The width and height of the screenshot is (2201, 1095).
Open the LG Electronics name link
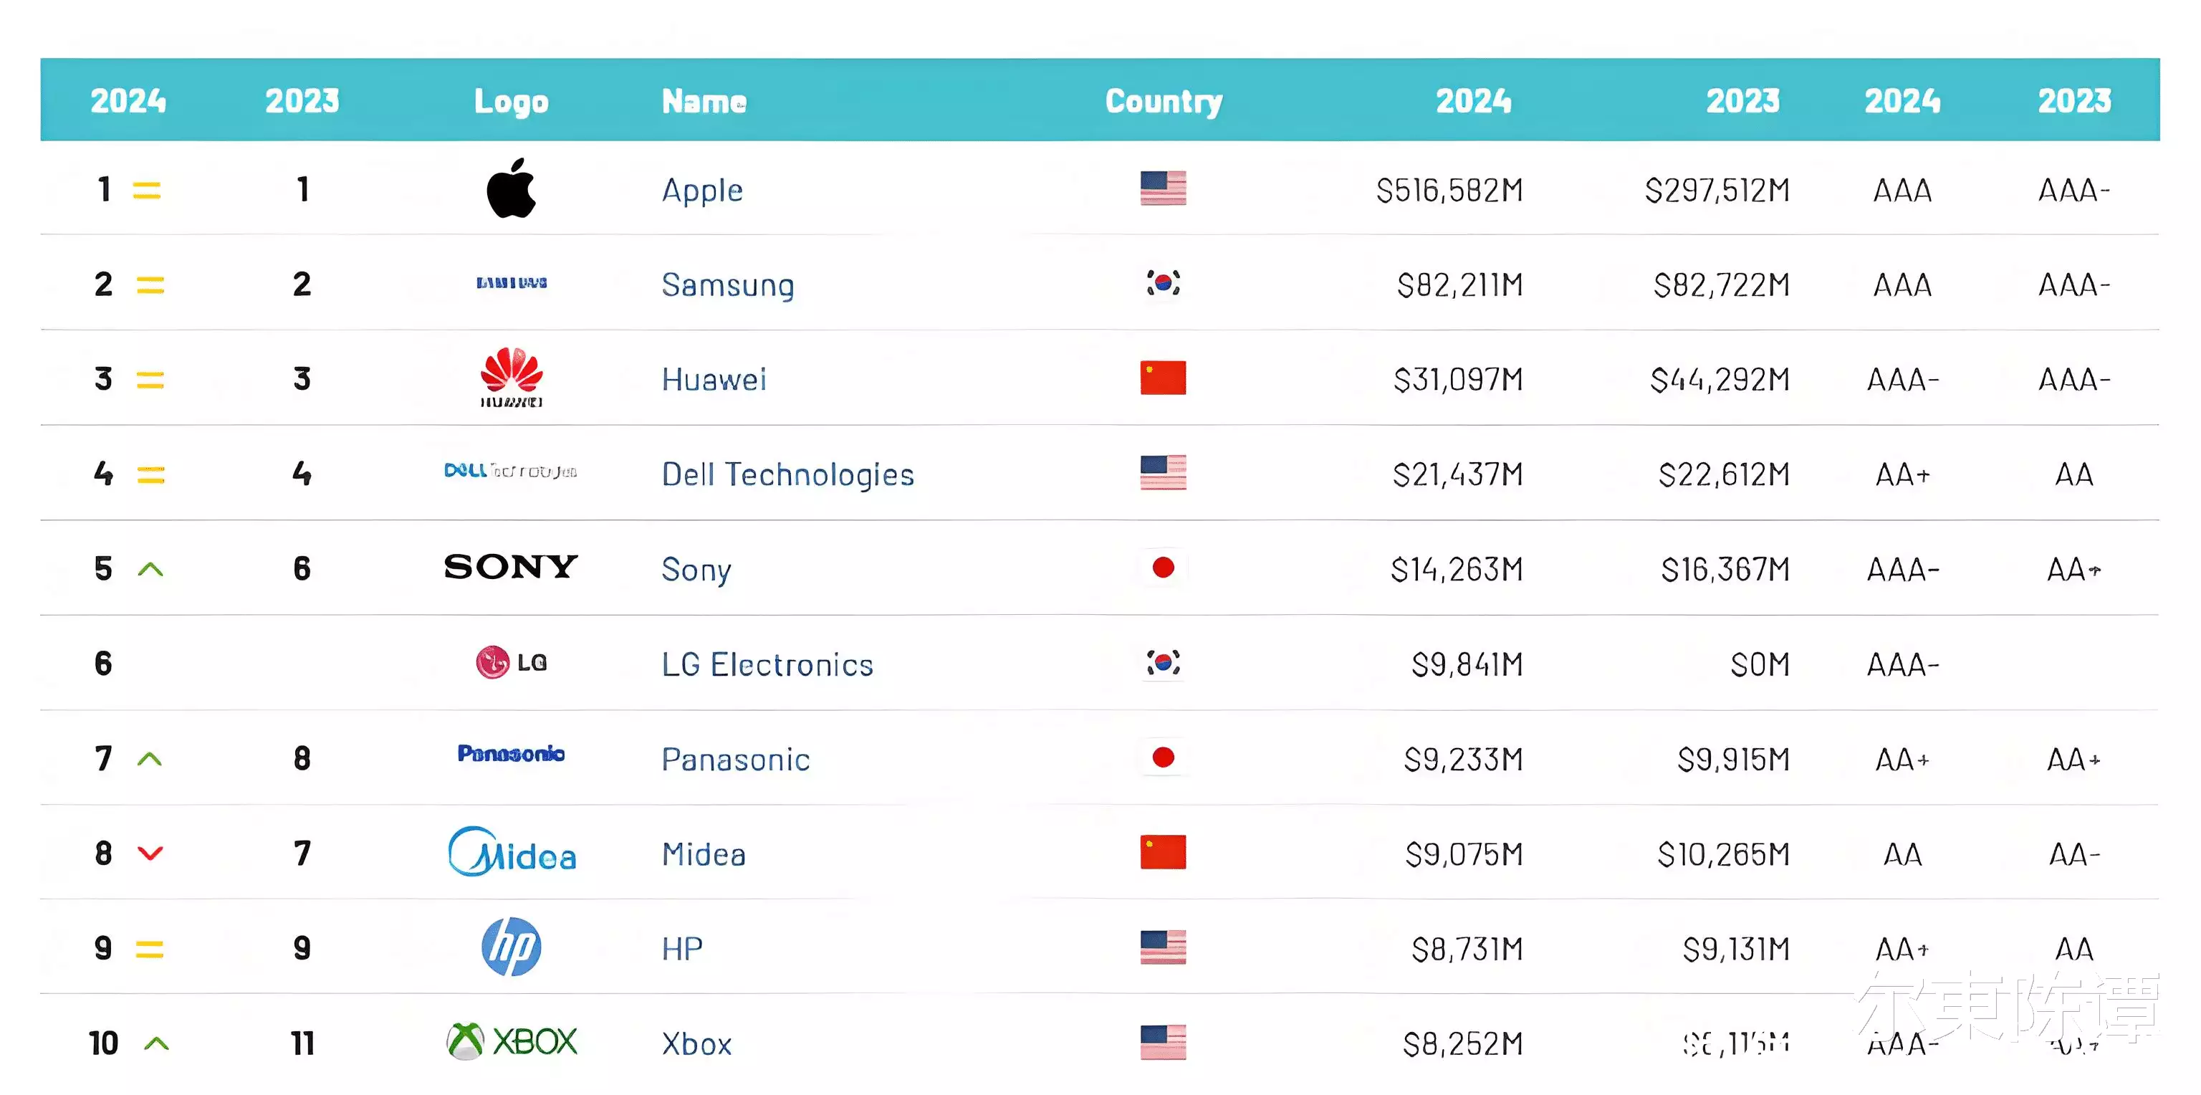pos(767,664)
